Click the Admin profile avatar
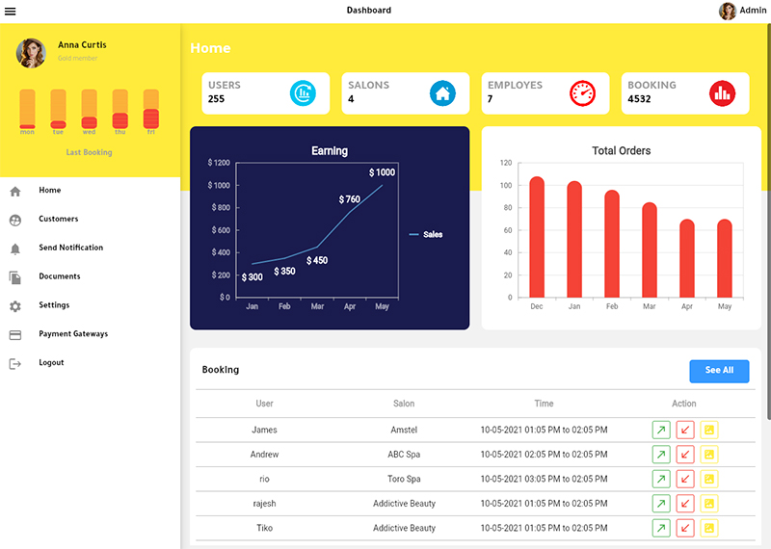Screen dimensions: 771x549 coord(728,11)
